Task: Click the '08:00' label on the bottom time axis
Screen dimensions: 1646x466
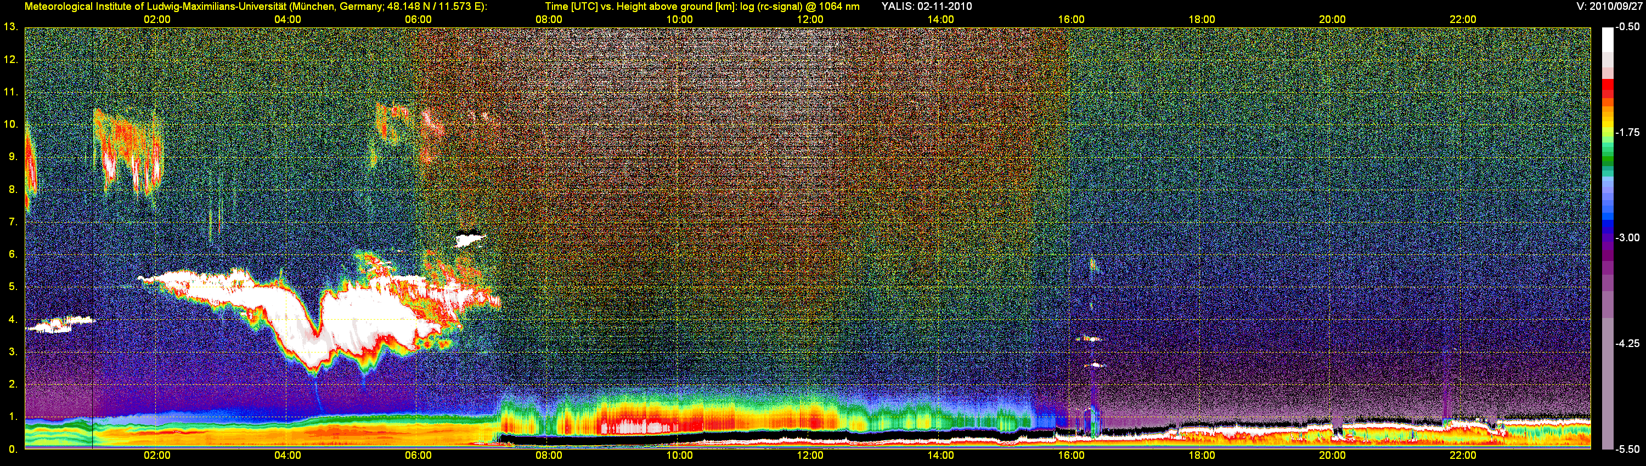Action: [549, 456]
